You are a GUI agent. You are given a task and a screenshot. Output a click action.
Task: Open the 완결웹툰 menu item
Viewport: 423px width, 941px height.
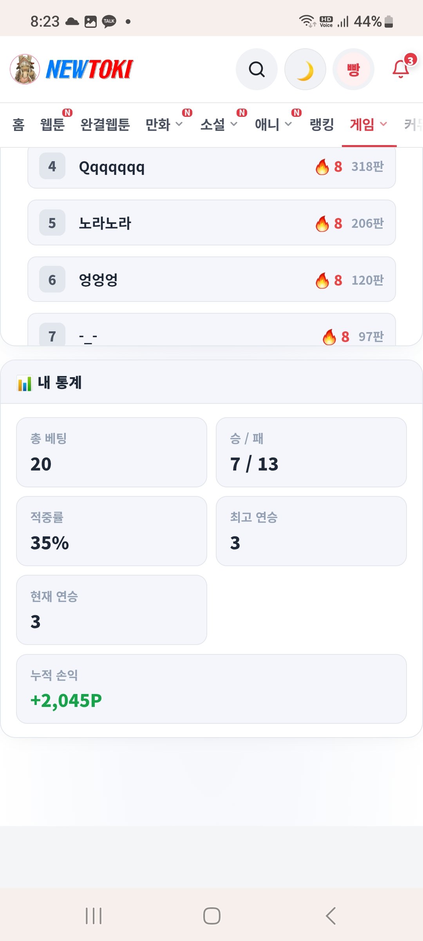(x=105, y=125)
